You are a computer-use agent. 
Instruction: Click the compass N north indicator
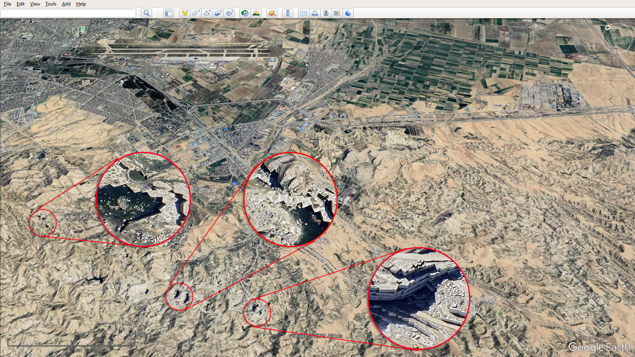click(x=607, y=27)
